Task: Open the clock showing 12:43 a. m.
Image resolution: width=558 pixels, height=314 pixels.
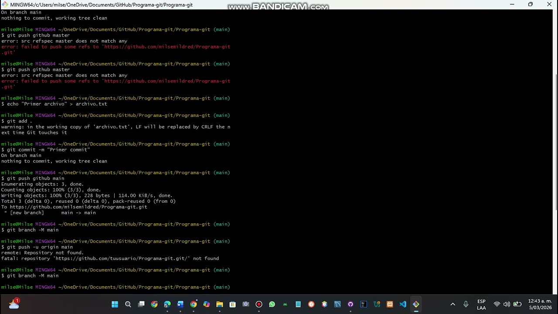Action: pyautogui.click(x=540, y=304)
